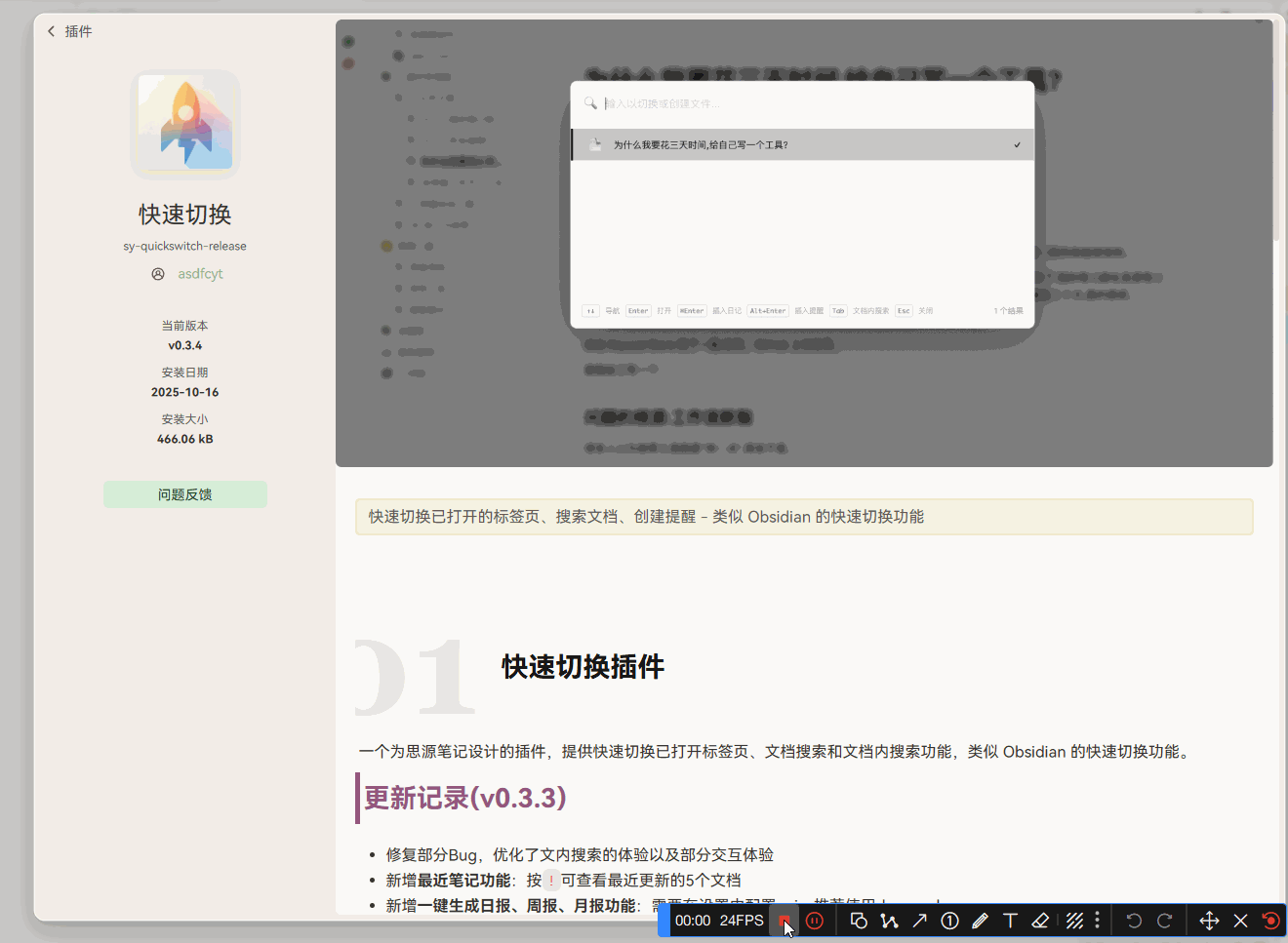
Task: Pick the Pencil drawing tool
Action: (x=980, y=920)
